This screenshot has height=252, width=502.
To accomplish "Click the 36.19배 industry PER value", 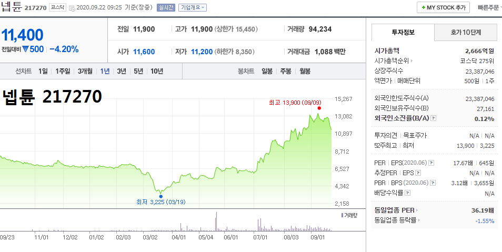I will click(483, 210).
